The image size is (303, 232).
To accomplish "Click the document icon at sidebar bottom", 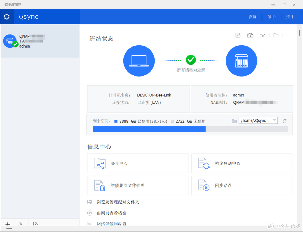I will click(x=35, y=224).
